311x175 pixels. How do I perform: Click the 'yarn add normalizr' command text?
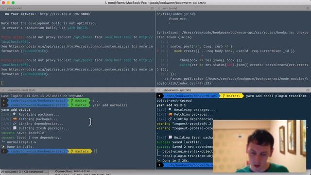click(110, 105)
